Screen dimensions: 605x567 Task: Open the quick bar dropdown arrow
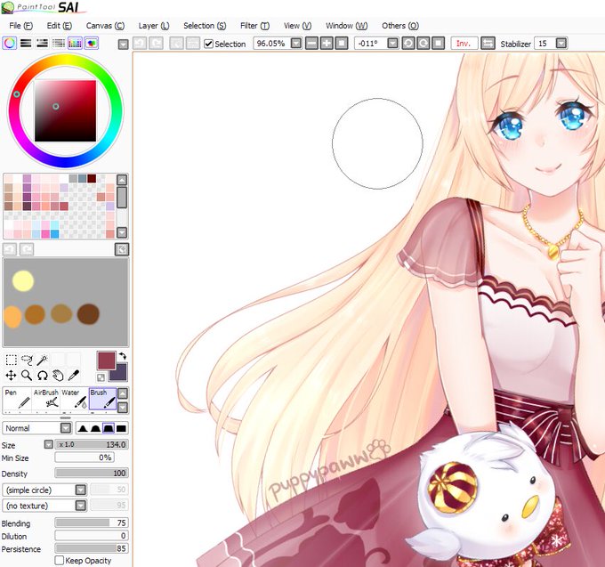coord(123,45)
